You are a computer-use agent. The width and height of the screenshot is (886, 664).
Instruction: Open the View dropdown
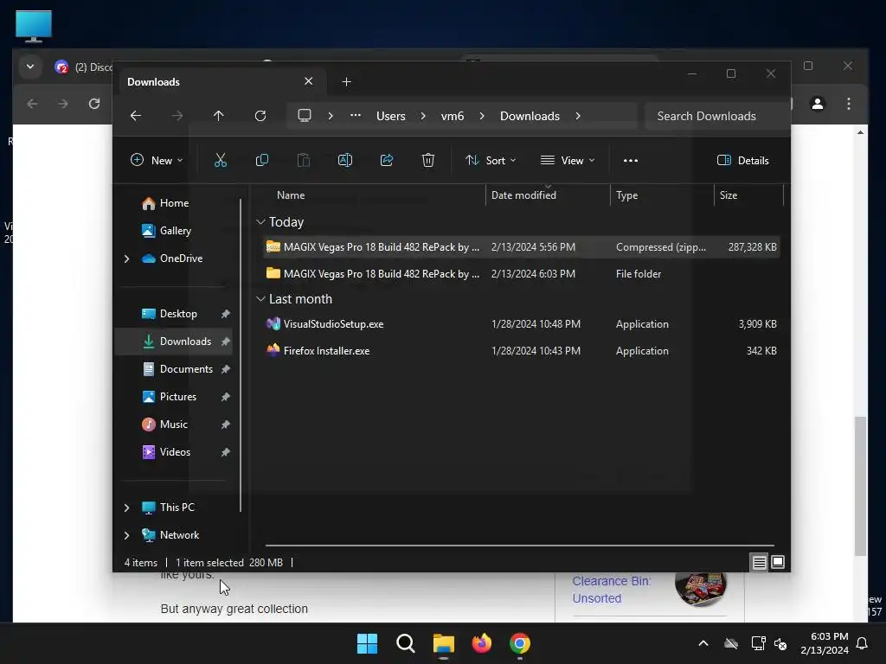568,160
